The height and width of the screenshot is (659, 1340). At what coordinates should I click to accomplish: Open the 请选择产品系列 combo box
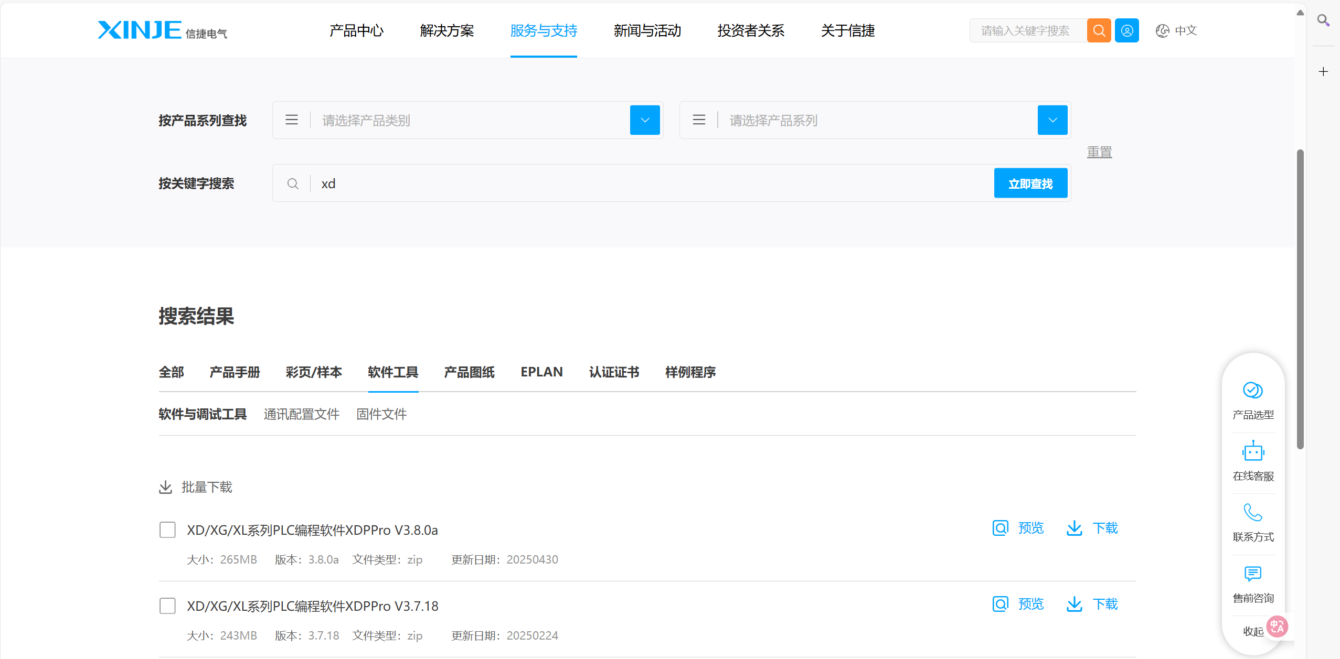(x=875, y=120)
